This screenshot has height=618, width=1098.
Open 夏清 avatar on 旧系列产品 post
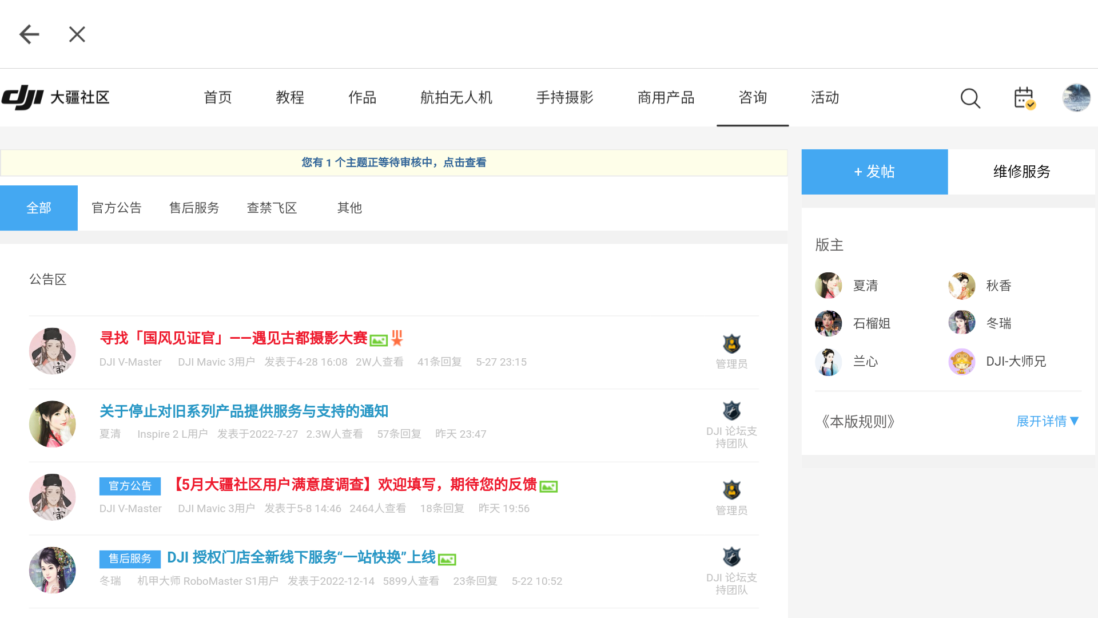pos(53,424)
